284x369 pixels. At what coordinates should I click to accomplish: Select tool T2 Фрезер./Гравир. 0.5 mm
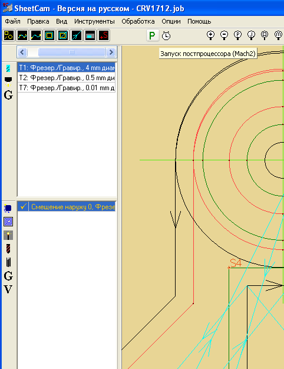[x=67, y=78]
